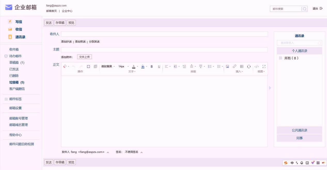Click the insert hyperlink icon

tap(235, 66)
